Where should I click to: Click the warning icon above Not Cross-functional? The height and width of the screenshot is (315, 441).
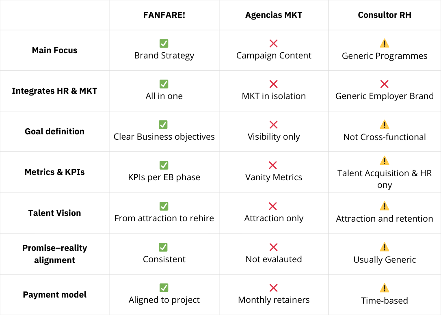click(384, 125)
